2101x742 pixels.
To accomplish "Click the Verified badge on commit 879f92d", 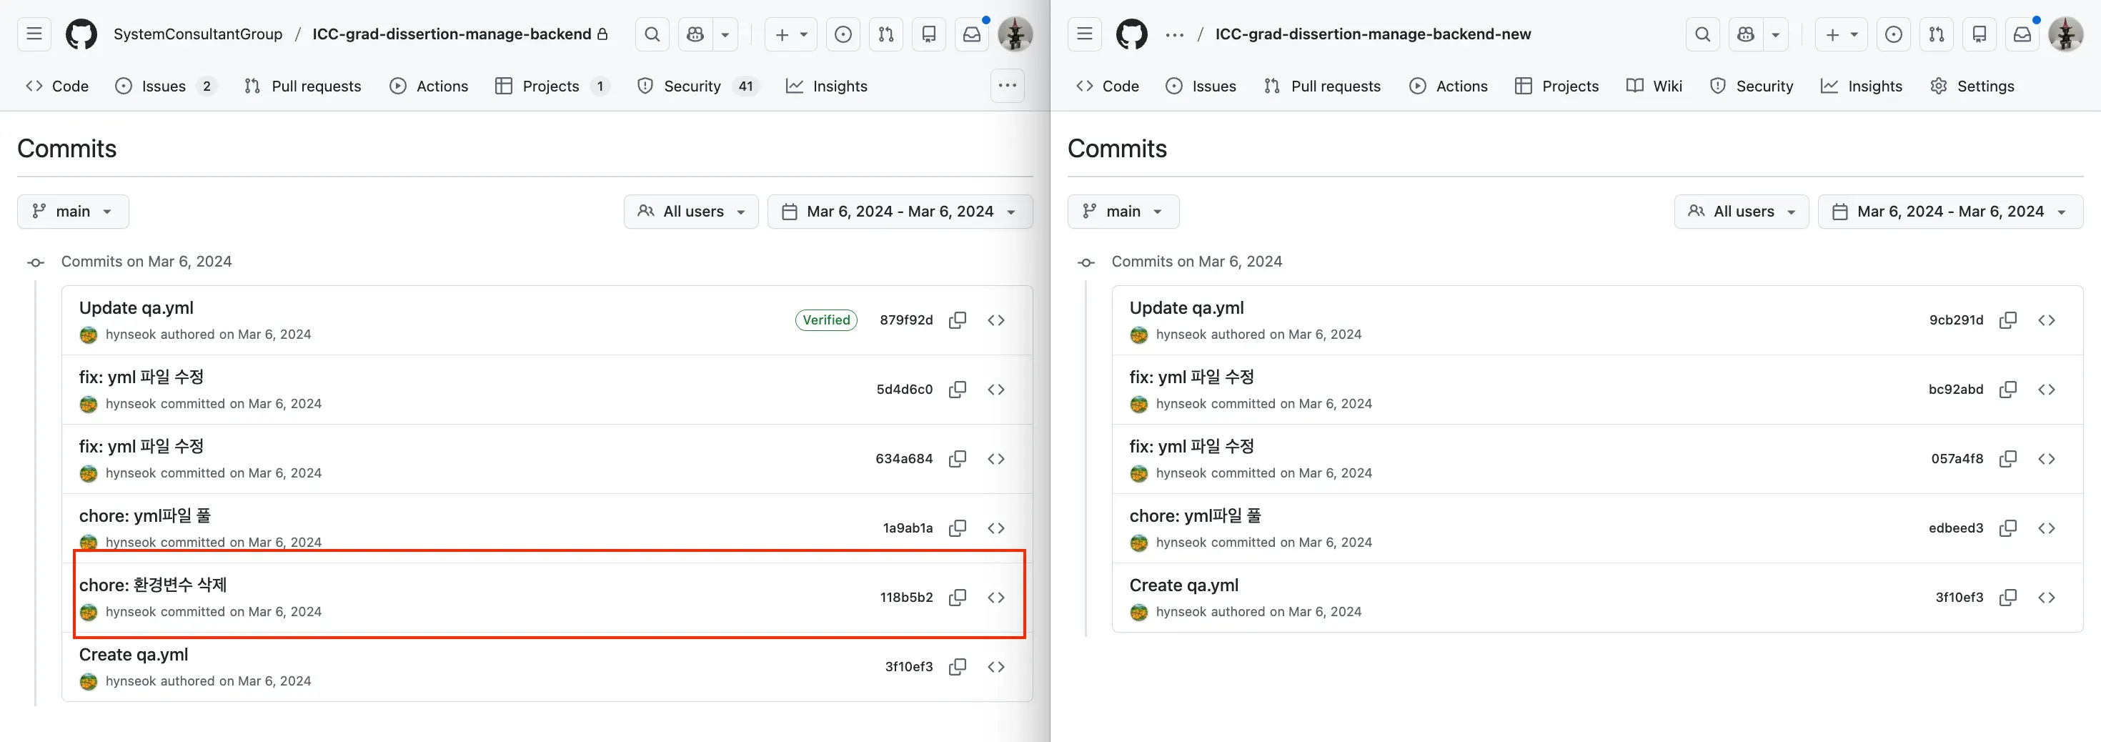I will 826,320.
